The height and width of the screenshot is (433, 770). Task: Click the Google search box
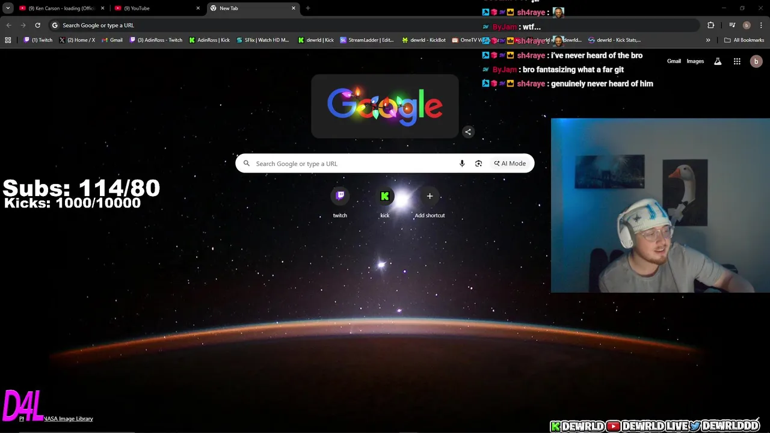(385, 164)
